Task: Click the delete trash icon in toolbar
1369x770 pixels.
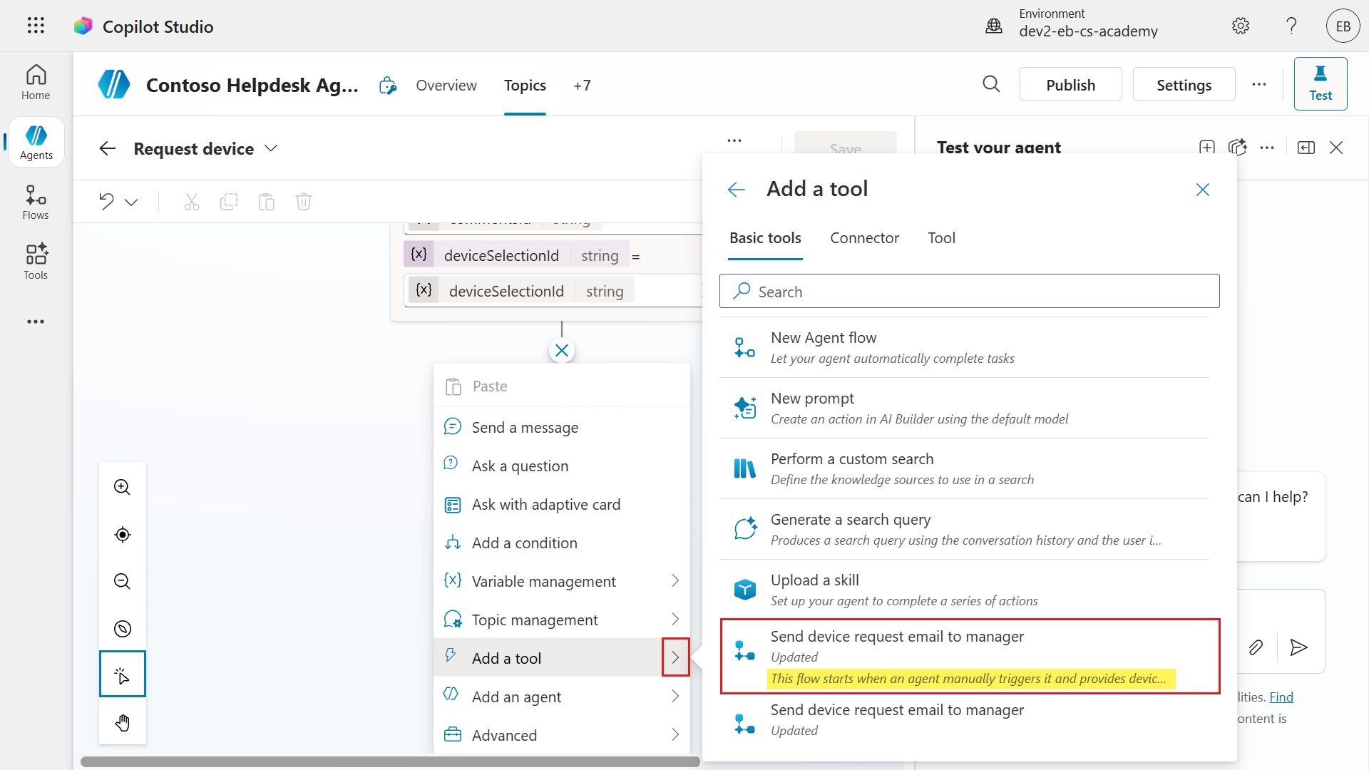Action: tap(304, 202)
